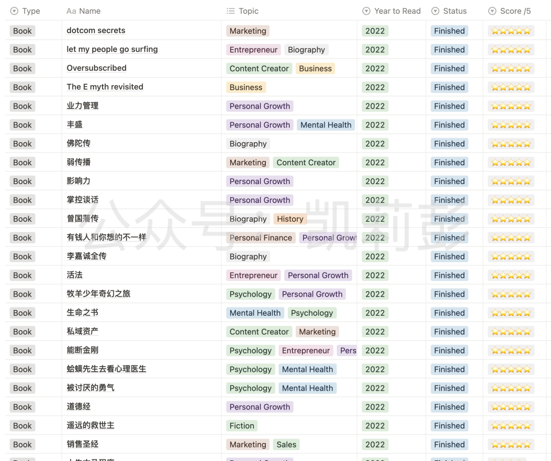551x461 pixels.
Task: Open the 丰盛 entry
Action: pyautogui.click(x=74, y=124)
